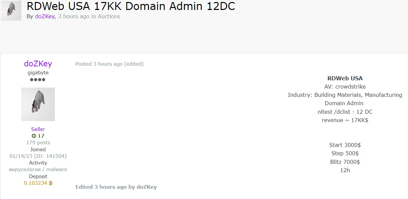408x199 pixels.
Task: Click the '179 posts' counter
Action: click(38, 142)
